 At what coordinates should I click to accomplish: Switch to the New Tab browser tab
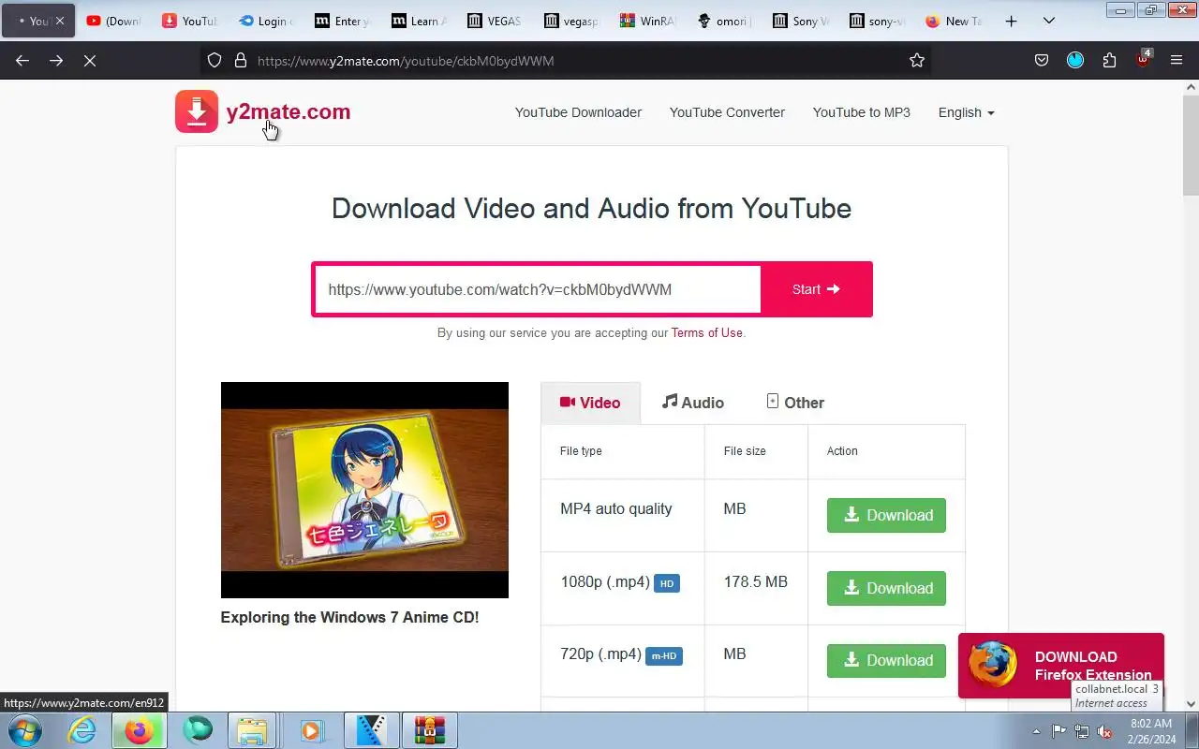952,21
